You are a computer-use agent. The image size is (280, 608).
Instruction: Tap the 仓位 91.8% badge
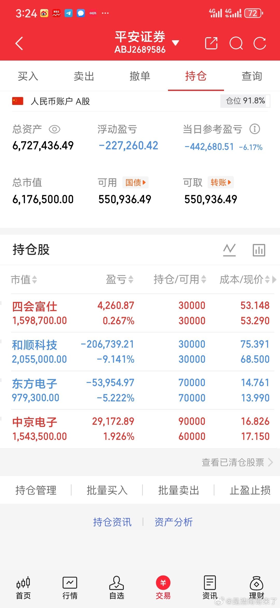pos(245,101)
